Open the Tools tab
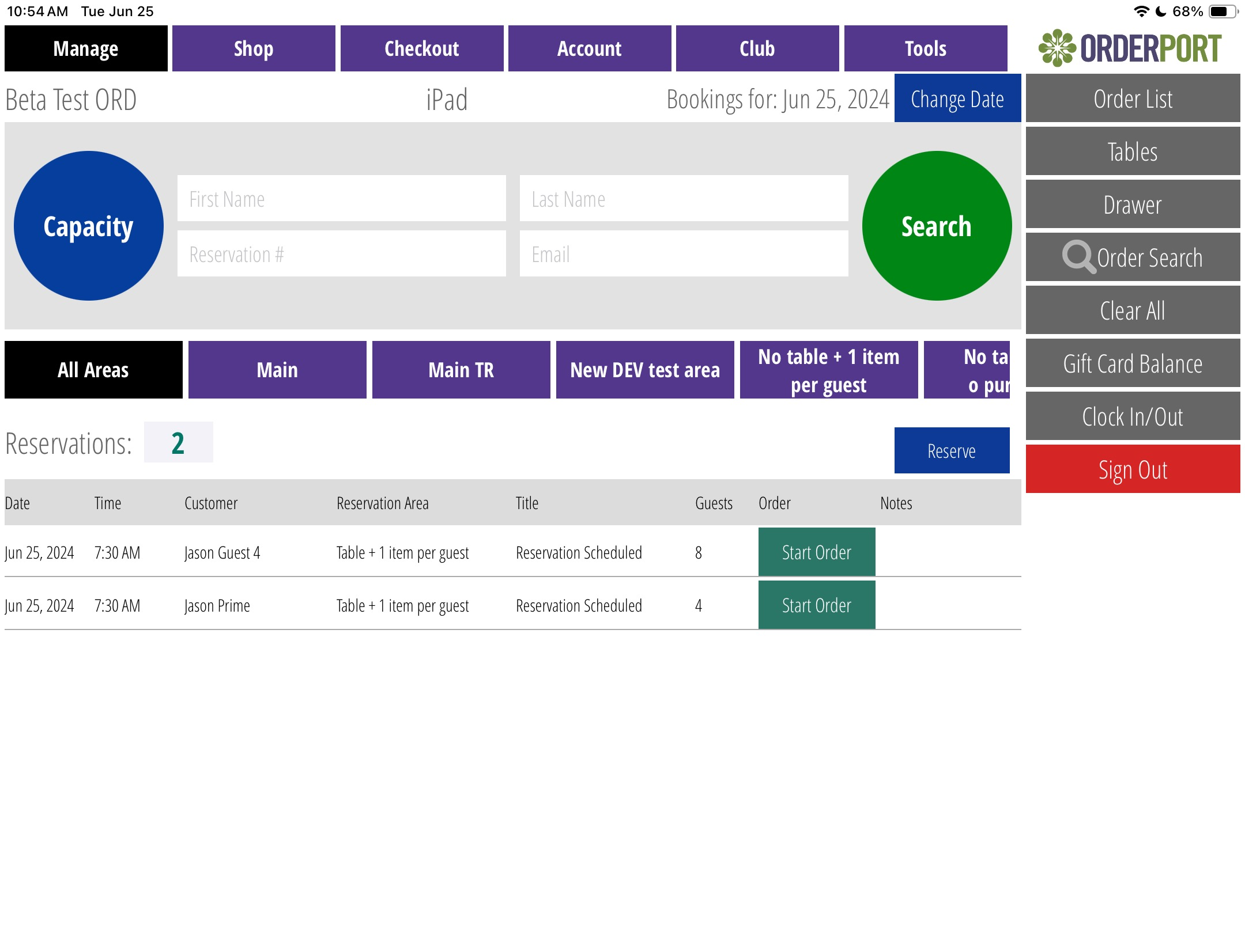Viewport: 1245px width, 933px height. click(925, 48)
